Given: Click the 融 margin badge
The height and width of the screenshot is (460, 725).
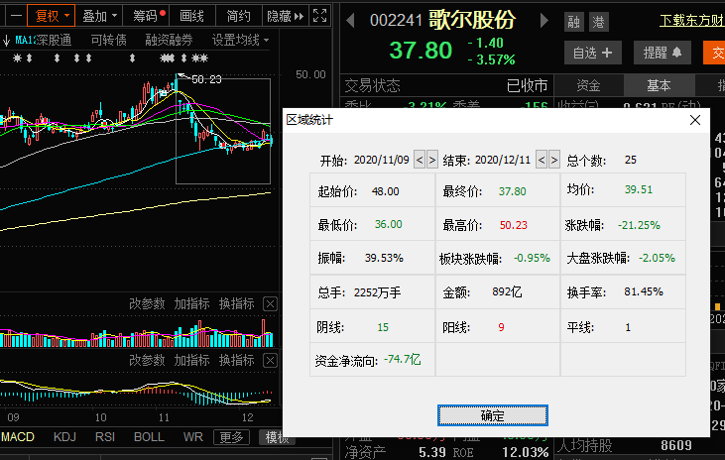Looking at the screenshot, I should (574, 22).
